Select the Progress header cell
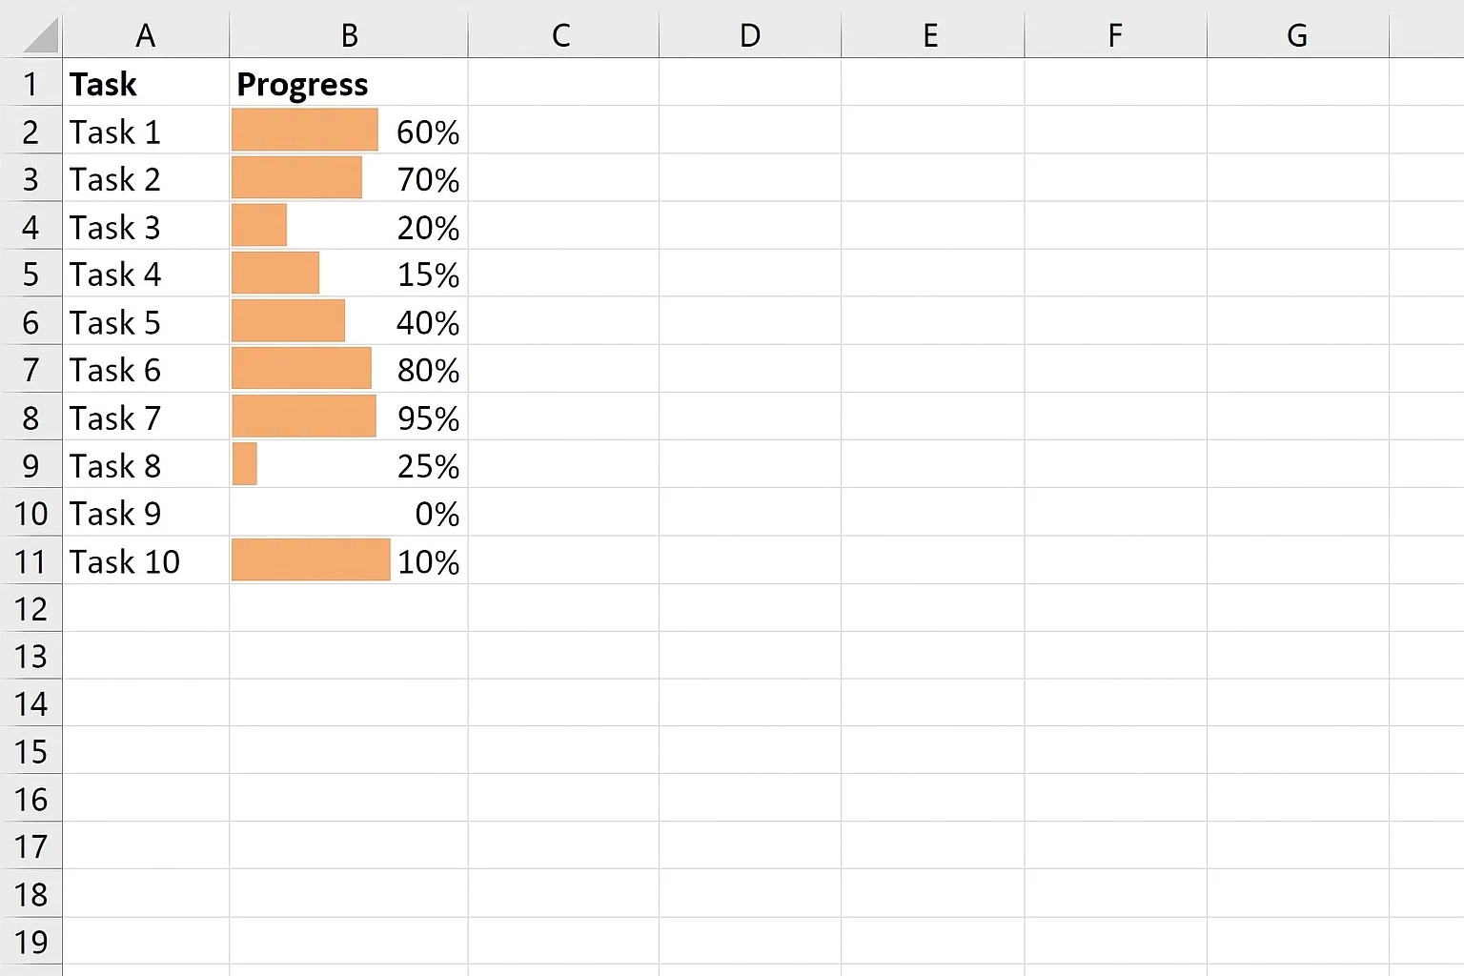Screen dimensions: 1464x976 [x=349, y=84]
